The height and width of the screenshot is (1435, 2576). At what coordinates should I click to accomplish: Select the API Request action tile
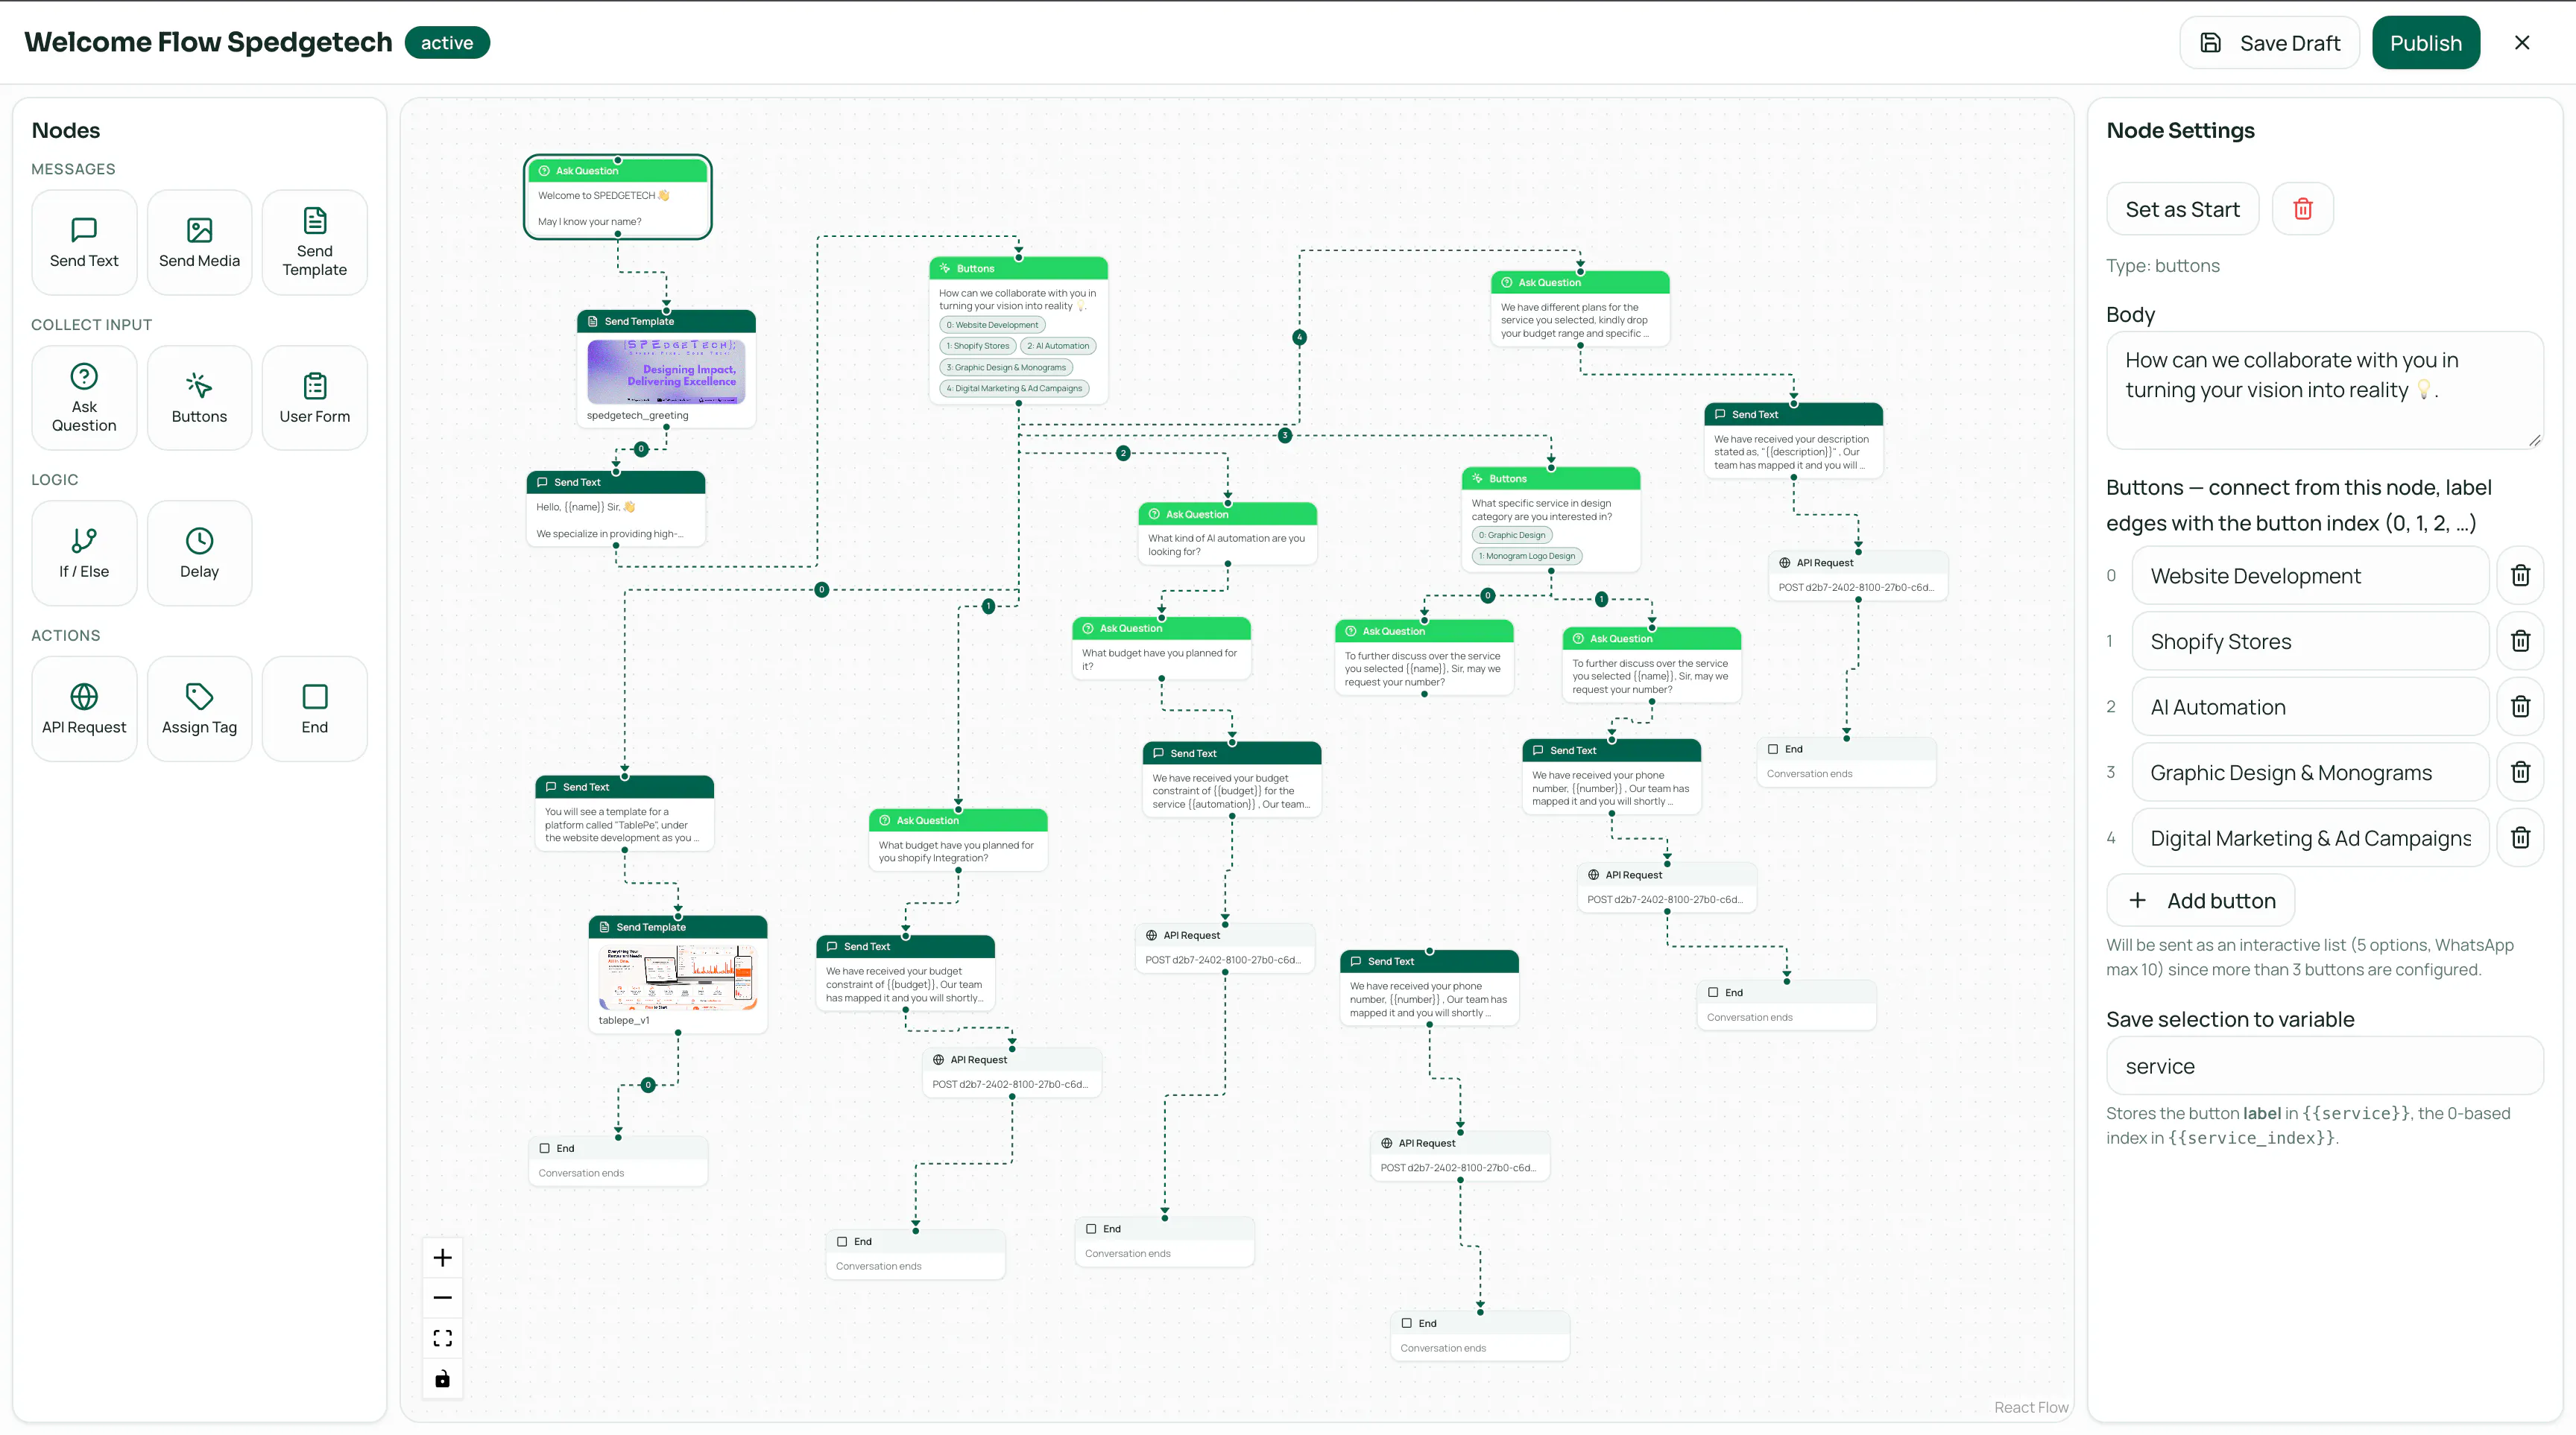coord(84,709)
